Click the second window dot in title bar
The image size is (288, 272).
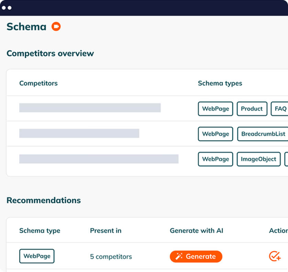point(10,8)
